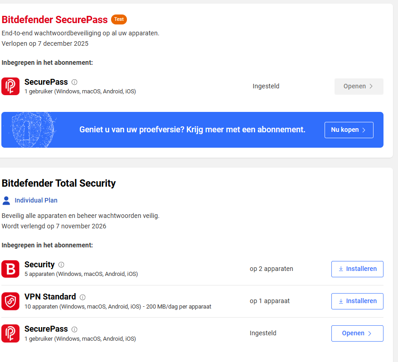Click the SecurePass icon under Total Security
Viewport: 398px width, 362px height.
10,333
